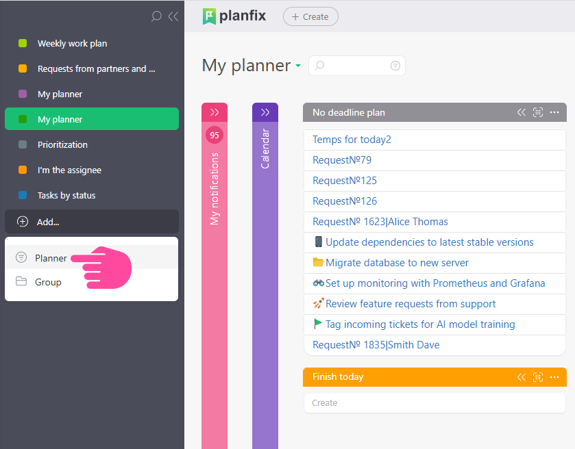Click the Add... item in sidebar
The width and height of the screenshot is (575, 449).
pos(48,222)
